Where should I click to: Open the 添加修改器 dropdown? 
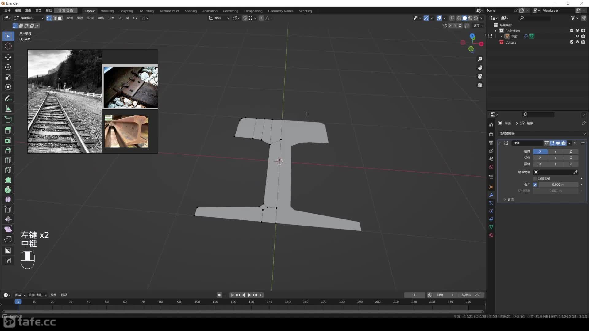542,134
